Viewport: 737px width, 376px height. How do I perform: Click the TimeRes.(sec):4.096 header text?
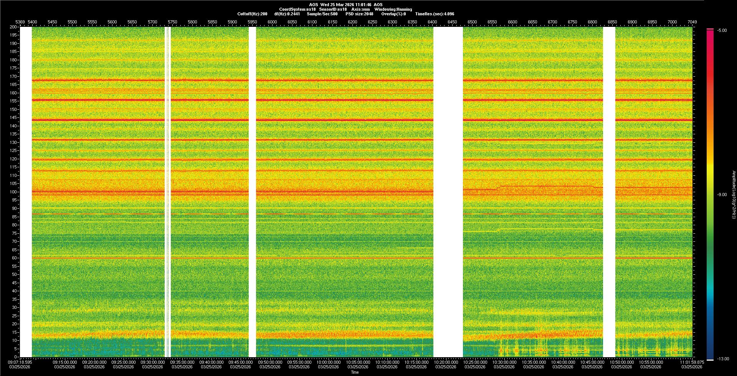435,14
